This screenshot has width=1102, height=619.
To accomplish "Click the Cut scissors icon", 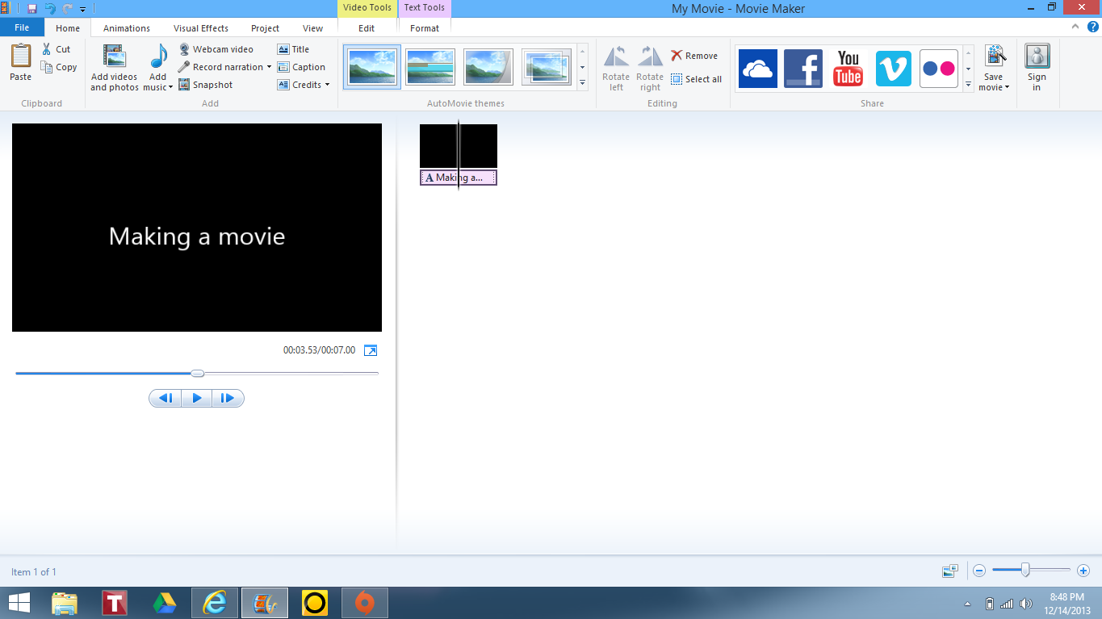I will point(47,49).
